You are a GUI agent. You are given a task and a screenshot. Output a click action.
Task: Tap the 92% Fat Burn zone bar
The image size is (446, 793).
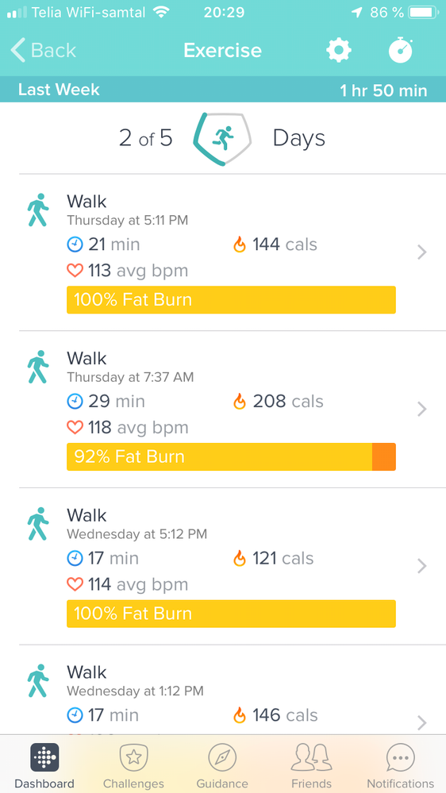click(231, 456)
